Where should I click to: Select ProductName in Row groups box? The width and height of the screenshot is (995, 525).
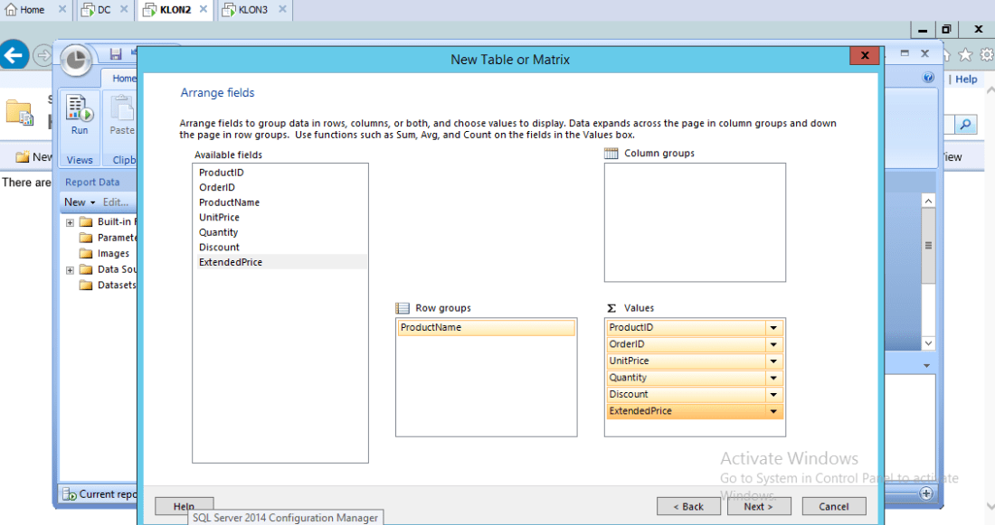(431, 327)
